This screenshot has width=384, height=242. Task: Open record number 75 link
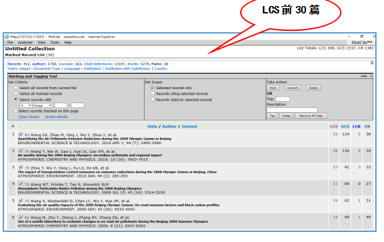tap(27, 152)
